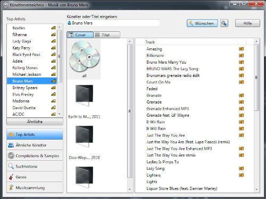Select track 'Ladies Is Pimps To'
The width and height of the screenshot is (266, 199).
tap(162, 162)
